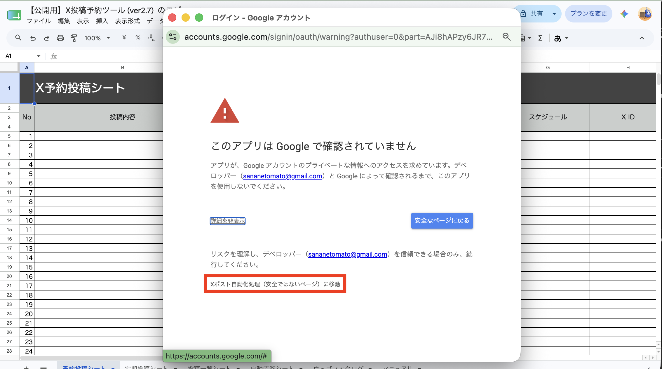Click the site info icon in popup address bar

pyautogui.click(x=173, y=37)
